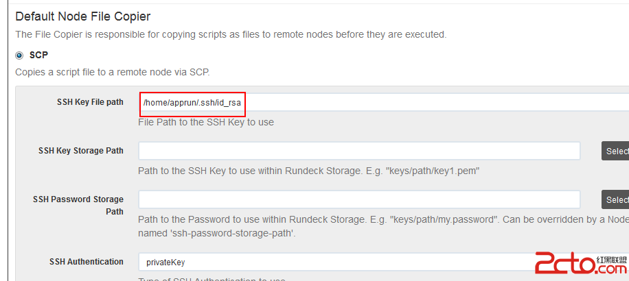The image size is (629, 281).
Task: Focus the SSH Password Storage Path input
Action: click(x=359, y=199)
